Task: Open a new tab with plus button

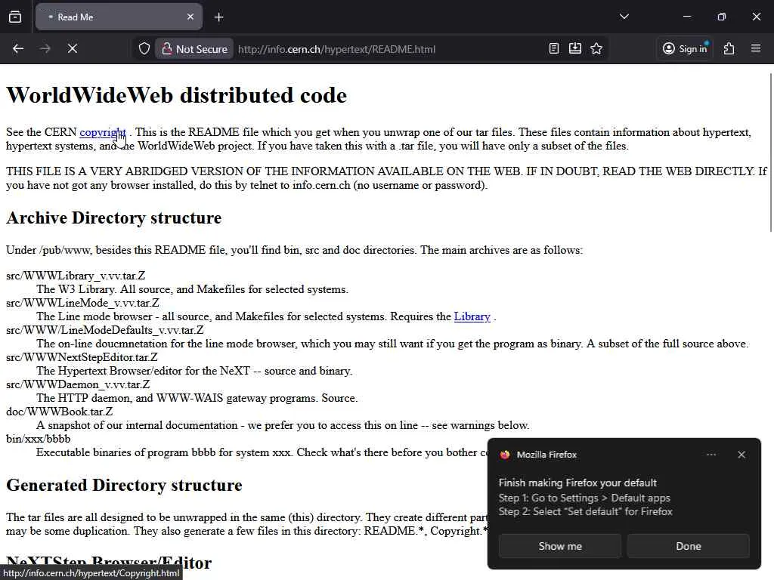Action: click(x=218, y=17)
